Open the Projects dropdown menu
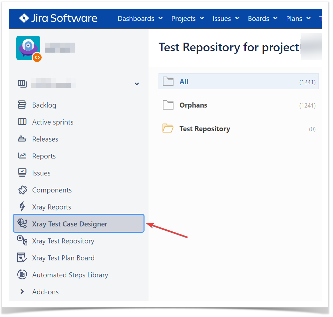 188,19
